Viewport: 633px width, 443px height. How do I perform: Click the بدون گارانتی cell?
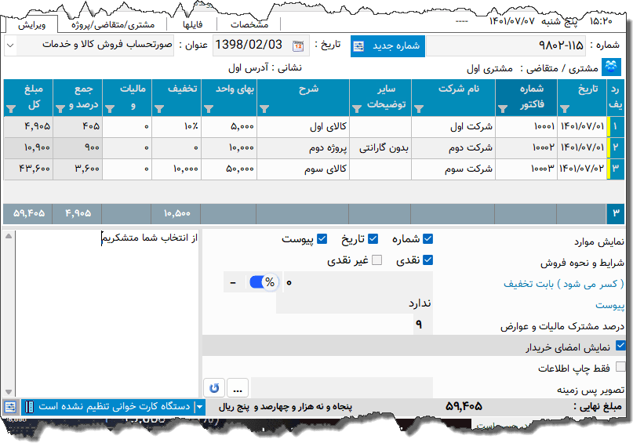pyautogui.click(x=380, y=148)
